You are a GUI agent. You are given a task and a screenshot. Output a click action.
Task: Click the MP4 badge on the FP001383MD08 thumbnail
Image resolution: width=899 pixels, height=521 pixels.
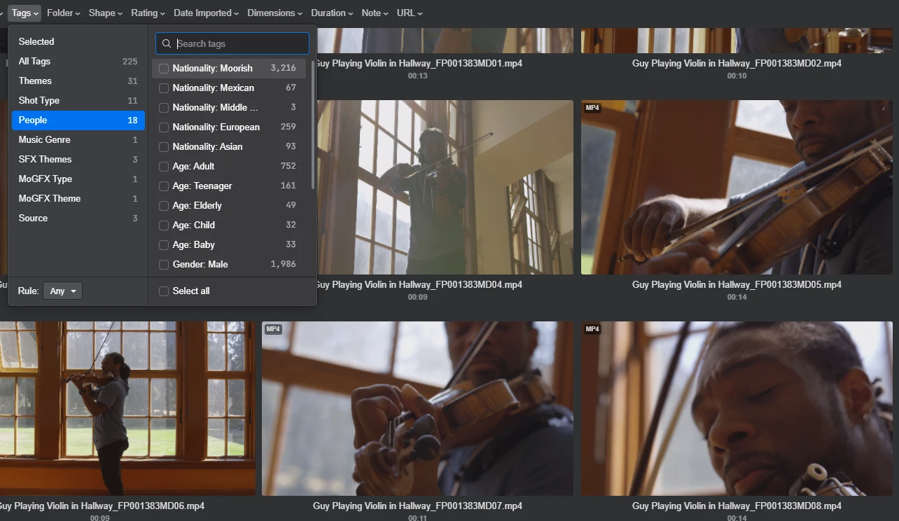click(x=592, y=329)
